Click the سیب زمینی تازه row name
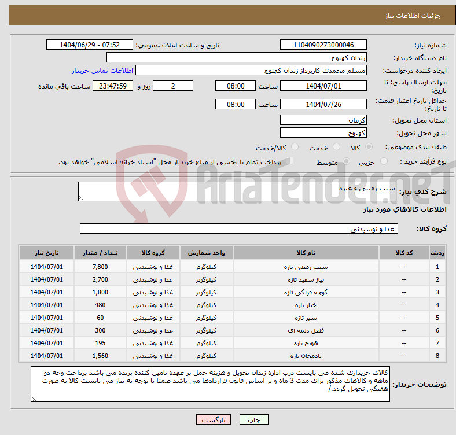The height and width of the screenshot is (435, 456). point(306,267)
